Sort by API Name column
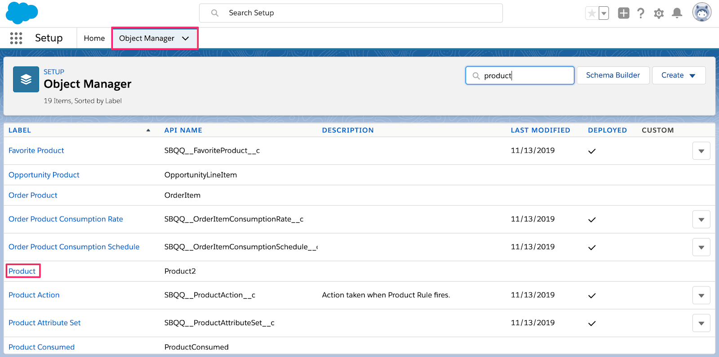Viewport: 719px width, 357px height. 183,130
